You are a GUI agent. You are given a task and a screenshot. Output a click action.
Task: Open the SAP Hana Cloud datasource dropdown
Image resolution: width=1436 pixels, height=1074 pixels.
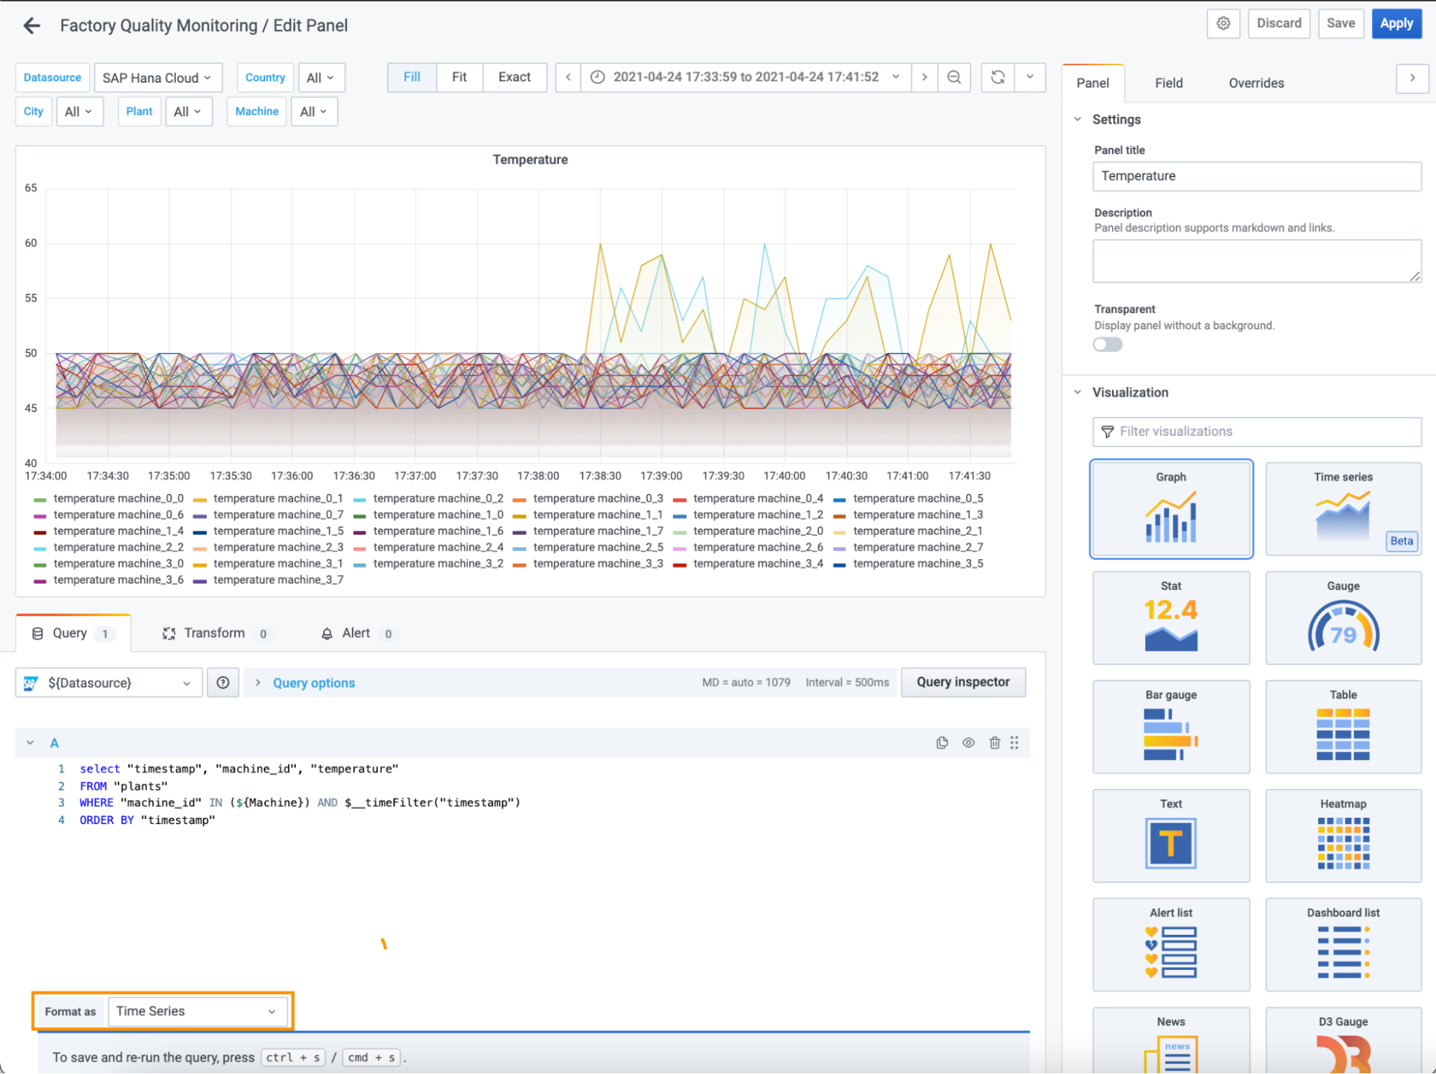point(157,78)
